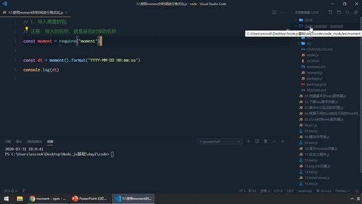Image resolution: width=362 pixels, height=204 pixels.
Task: Open README.md in the Explorer
Action: (x=316, y=90)
